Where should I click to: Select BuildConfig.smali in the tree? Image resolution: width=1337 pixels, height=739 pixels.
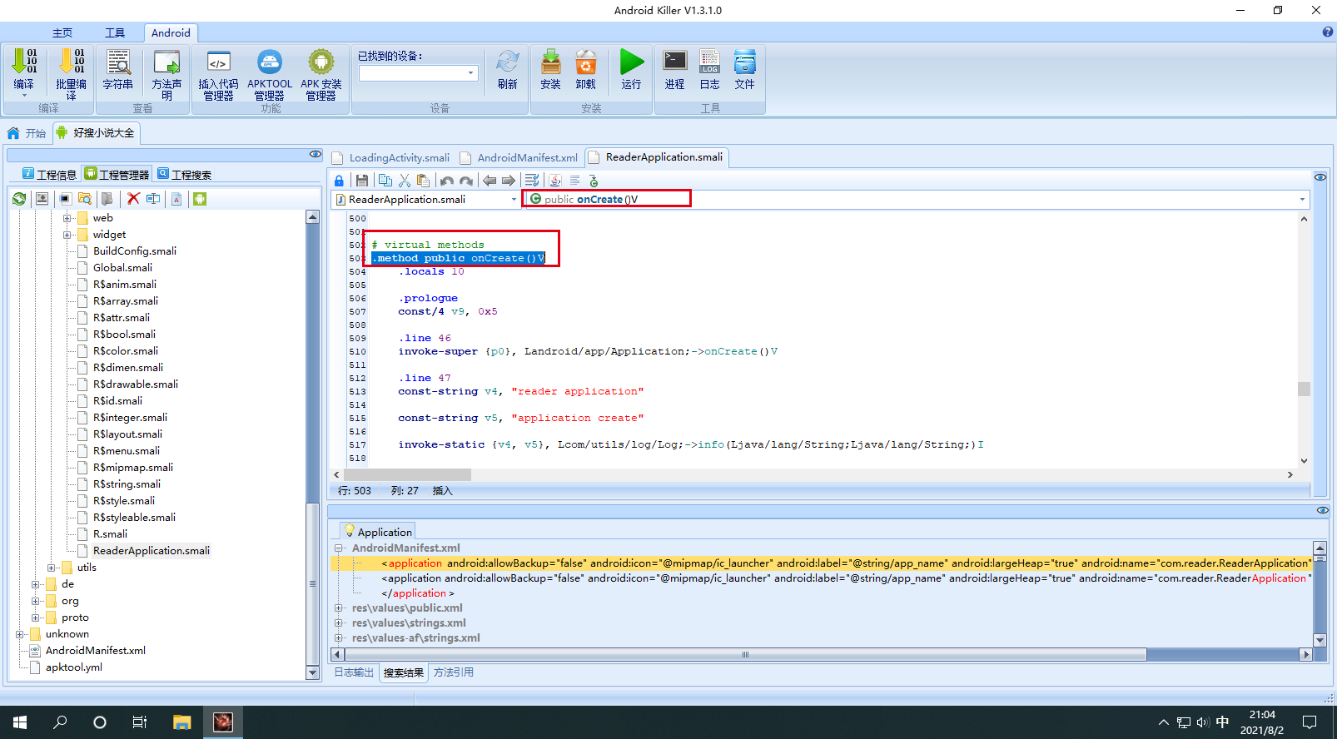coord(135,251)
